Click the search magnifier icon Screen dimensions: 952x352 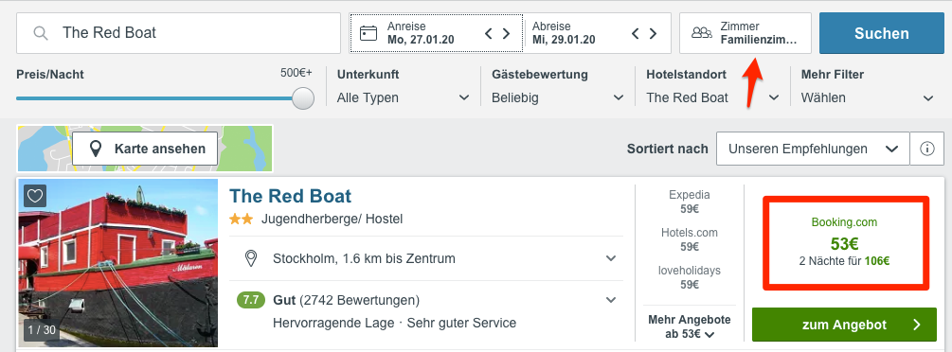[41, 33]
